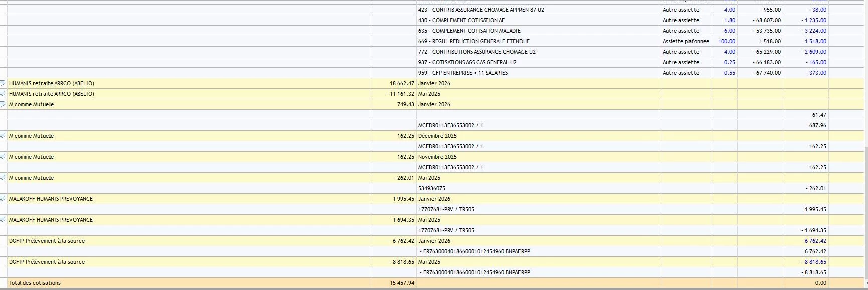Viewport: 868px width, 290px height.
Task: Click the base value - 955.00
Action: [x=770, y=10]
